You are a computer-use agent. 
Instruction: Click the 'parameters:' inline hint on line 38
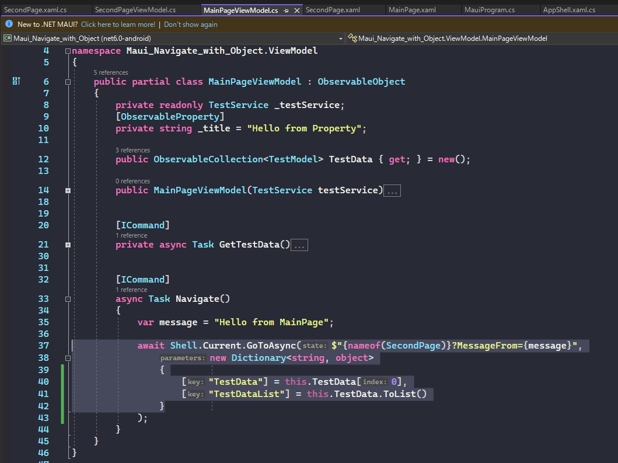pyautogui.click(x=183, y=358)
